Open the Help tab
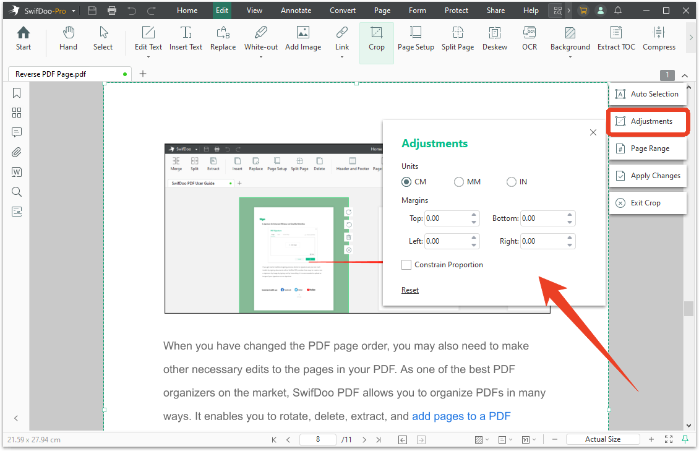The height and width of the screenshot is (451, 699). [531, 11]
